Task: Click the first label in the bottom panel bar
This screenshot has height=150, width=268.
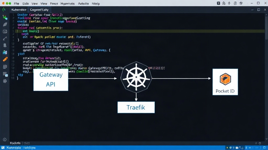Action: click(x=15, y=143)
